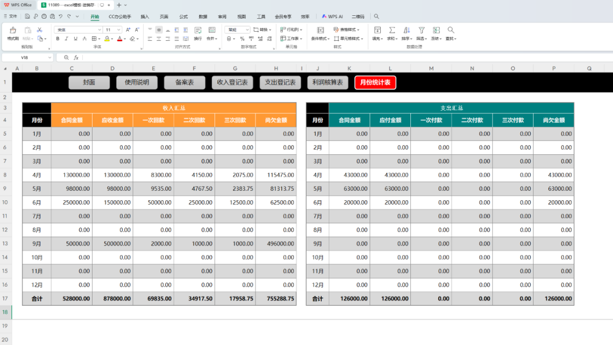
Task: Open the File (文件) menu
Action: coord(11,16)
